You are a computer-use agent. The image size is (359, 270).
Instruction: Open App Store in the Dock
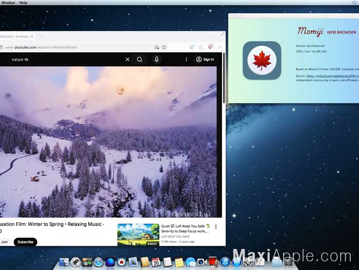(236, 262)
